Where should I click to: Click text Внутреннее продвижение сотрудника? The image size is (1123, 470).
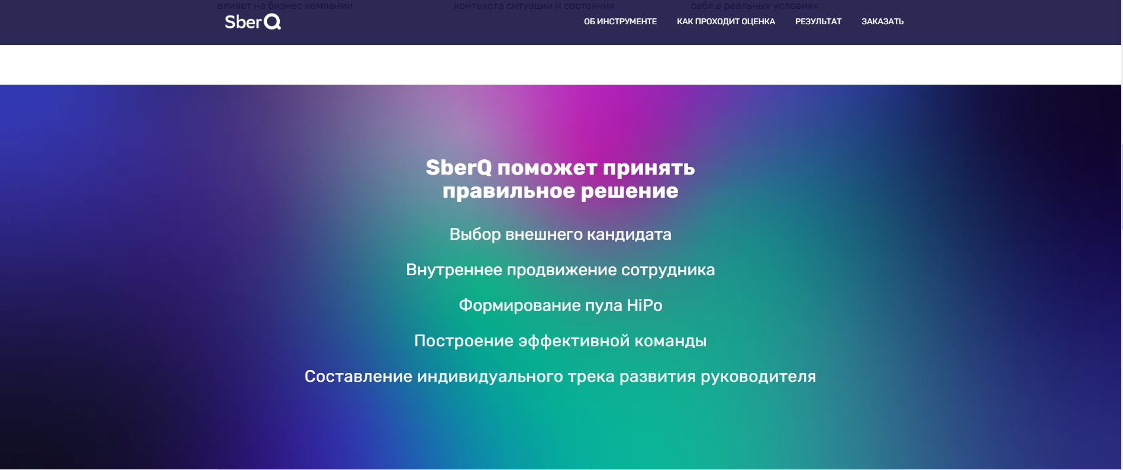coord(560,270)
